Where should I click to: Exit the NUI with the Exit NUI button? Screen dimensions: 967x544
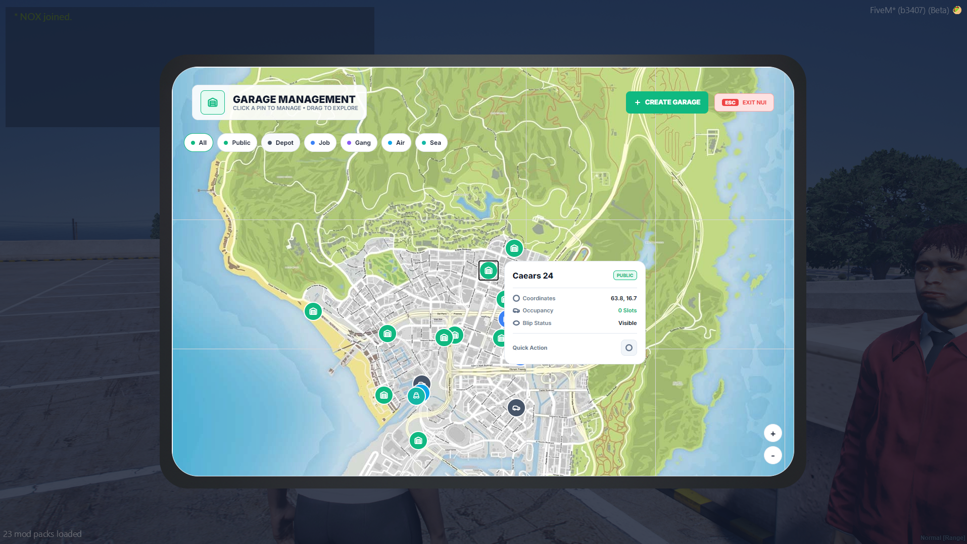[x=744, y=102]
